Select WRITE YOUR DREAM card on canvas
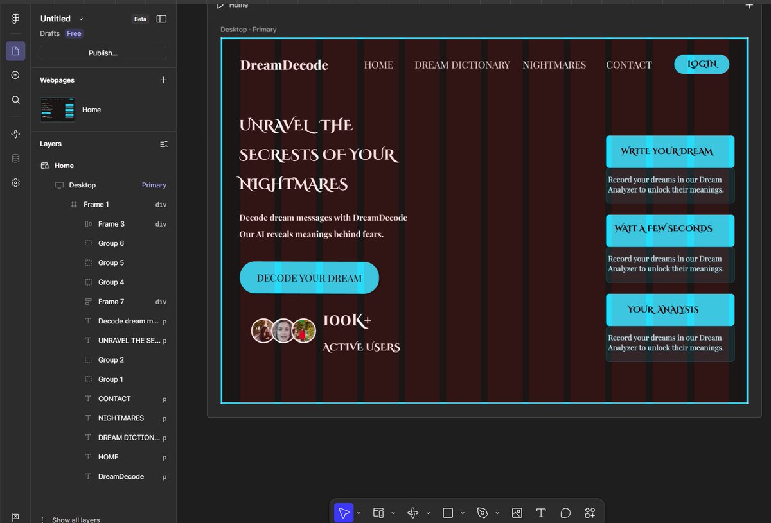 [670, 151]
